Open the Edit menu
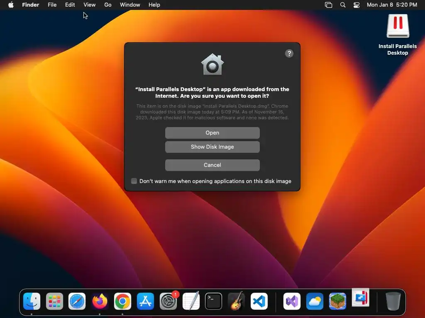 point(70,5)
